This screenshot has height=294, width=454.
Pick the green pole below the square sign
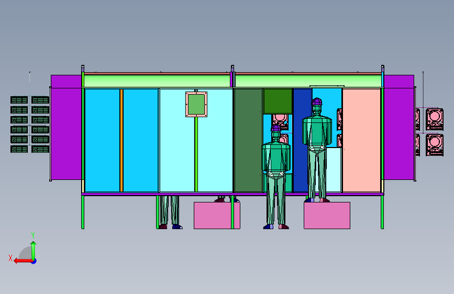pos(196,154)
